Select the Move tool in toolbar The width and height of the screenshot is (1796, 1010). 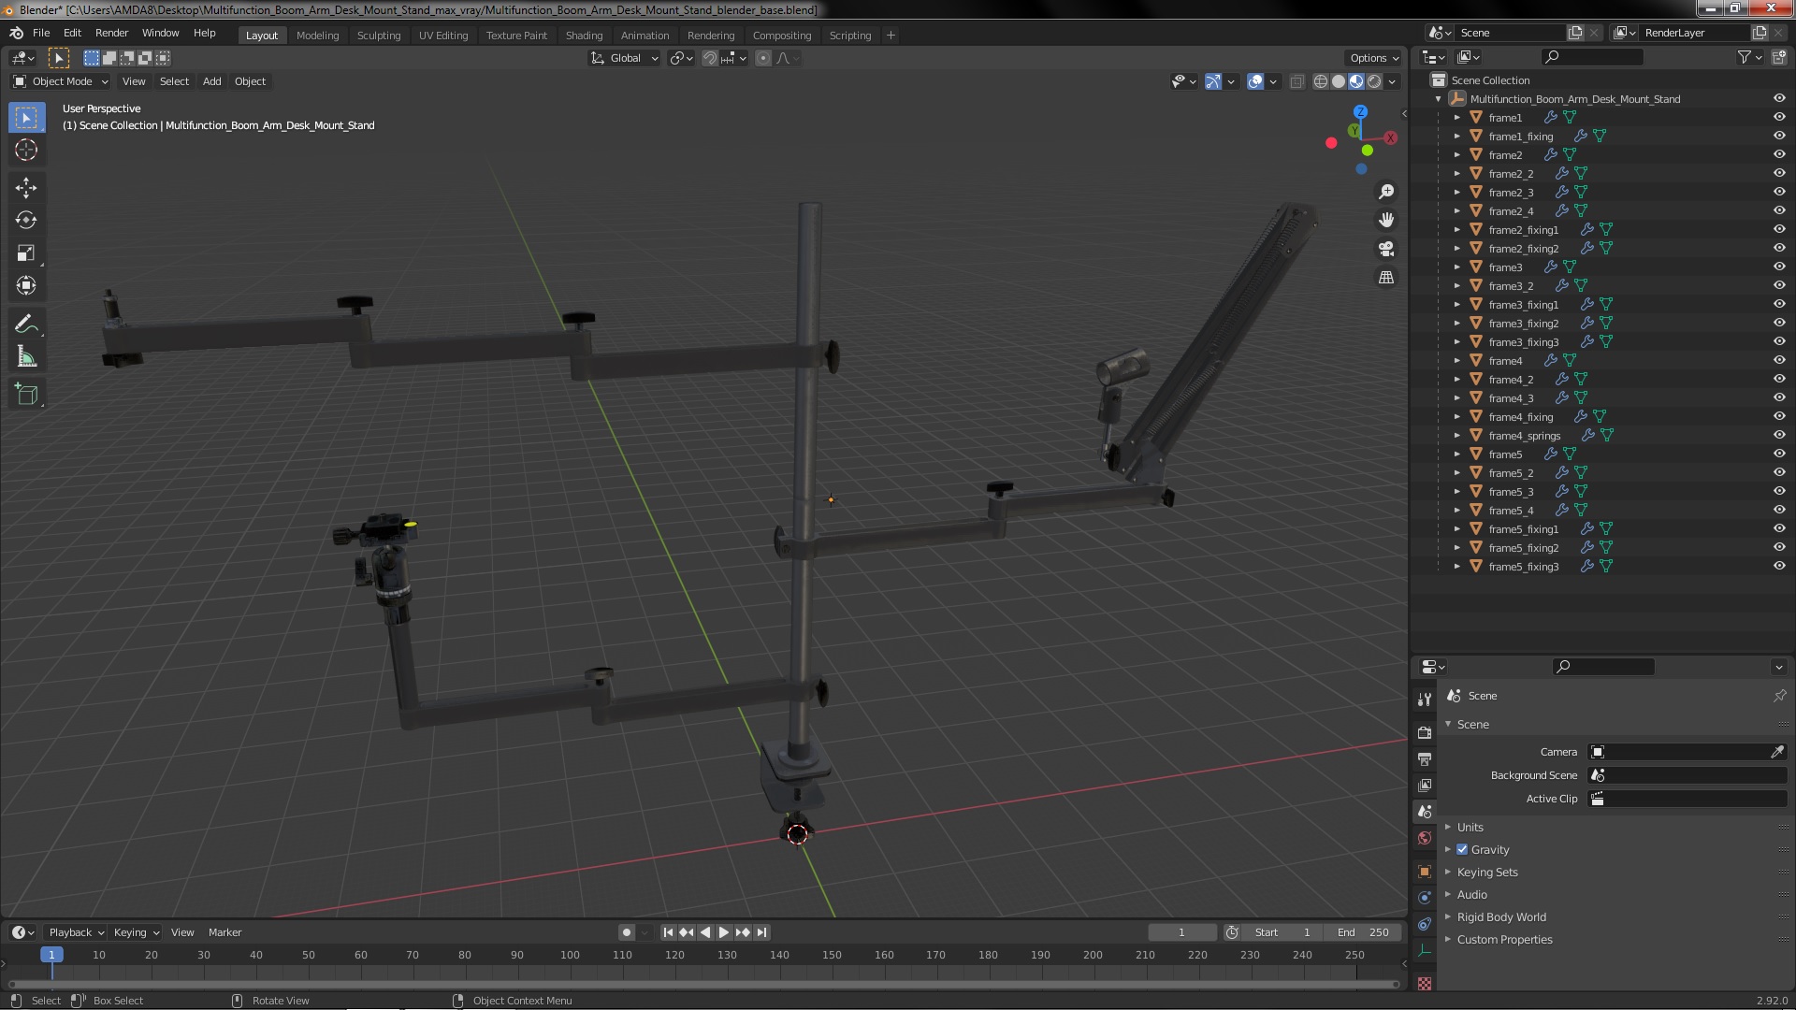point(26,187)
